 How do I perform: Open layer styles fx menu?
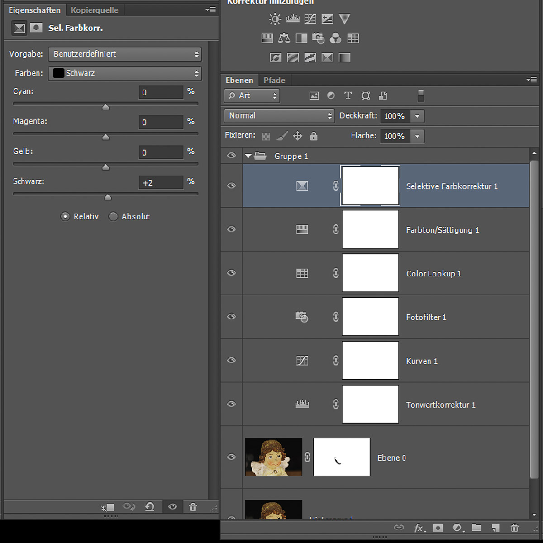coord(419,528)
